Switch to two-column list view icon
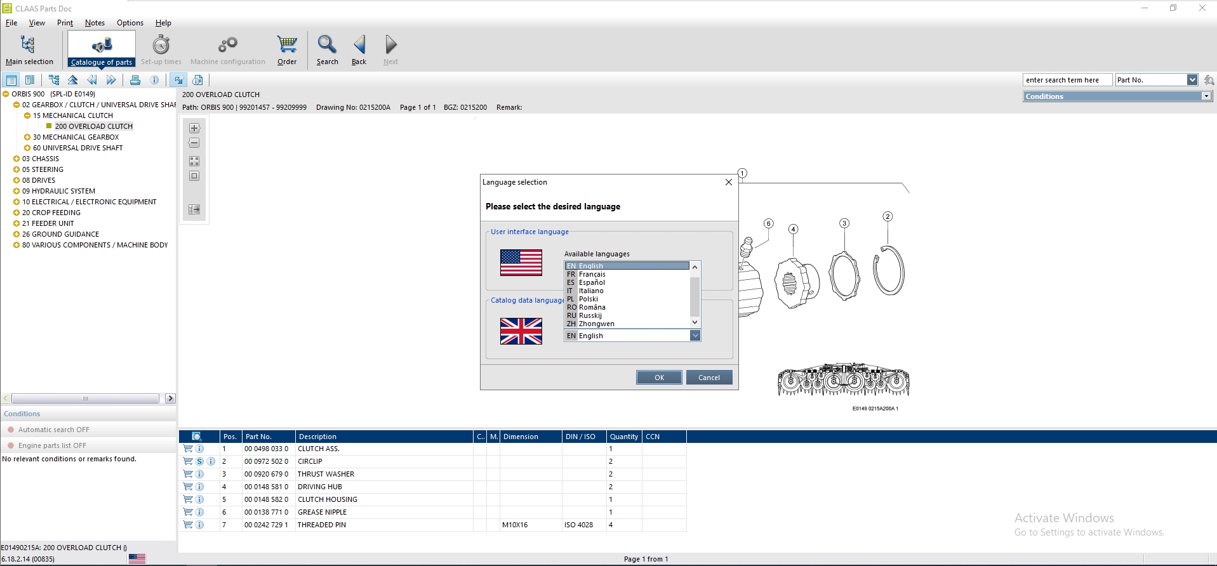This screenshot has width=1217, height=566. [30, 80]
